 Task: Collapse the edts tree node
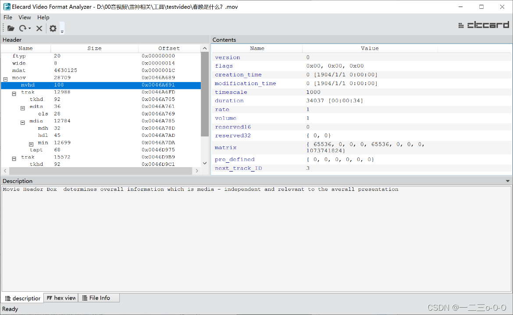(x=22, y=108)
